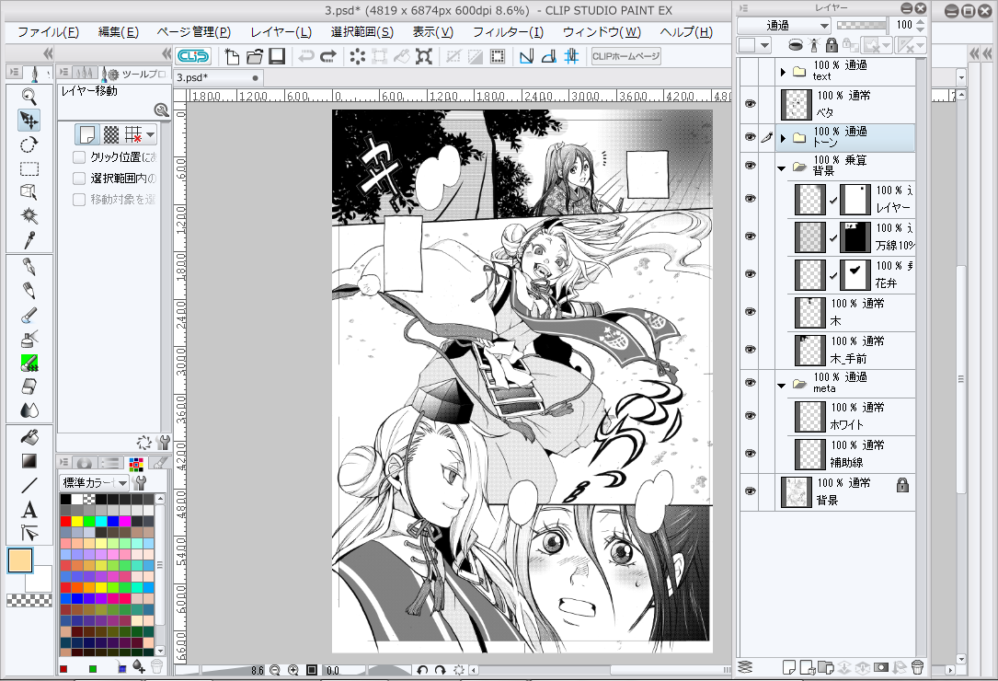Hide the ベタ layer
Screen dimensions: 998x681
pos(750,103)
